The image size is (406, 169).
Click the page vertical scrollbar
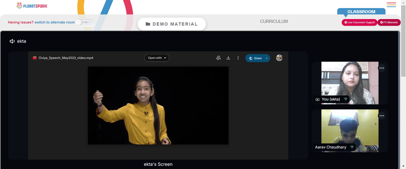[x=404, y=40]
